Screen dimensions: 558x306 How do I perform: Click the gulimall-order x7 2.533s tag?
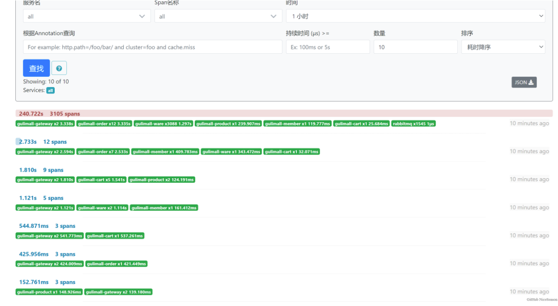pyautogui.click(x=103, y=151)
